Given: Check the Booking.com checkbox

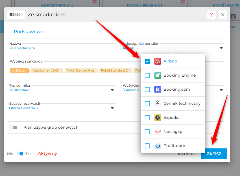Looking at the screenshot, I should pyautogui.click(x=147, y=90).
